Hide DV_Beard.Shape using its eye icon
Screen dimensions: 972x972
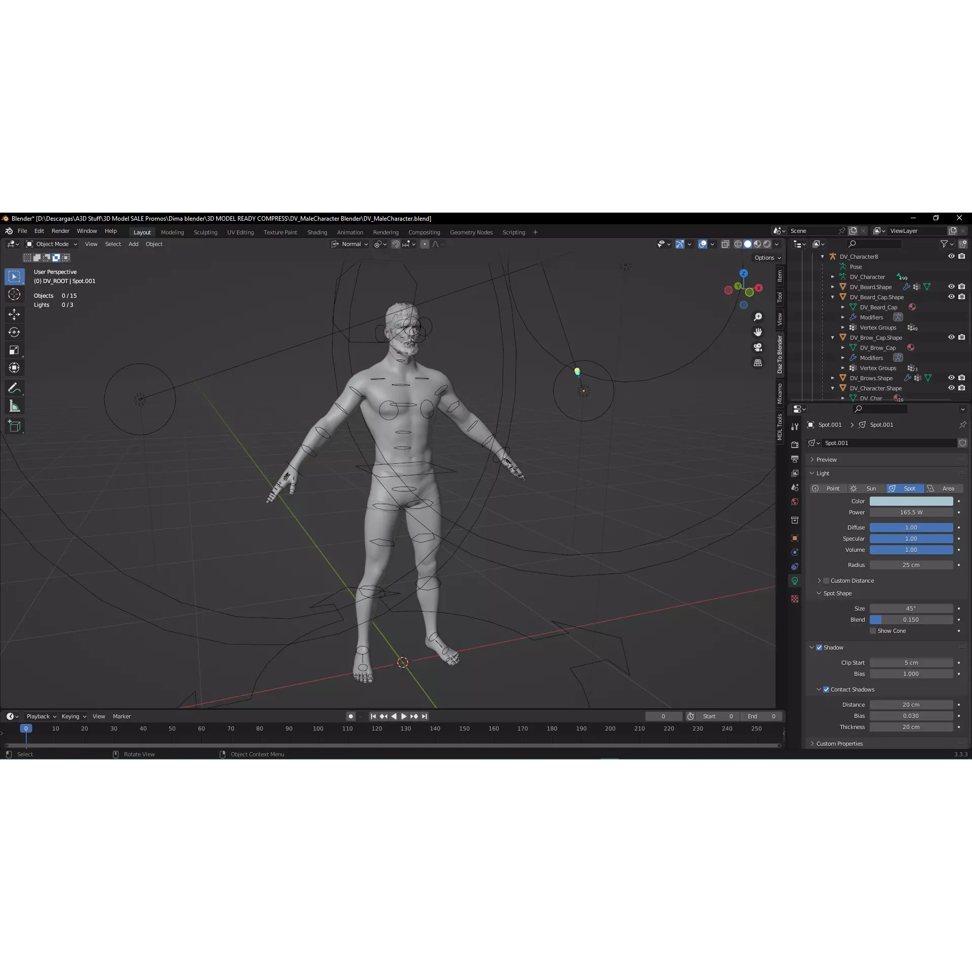tap(951, 287)
